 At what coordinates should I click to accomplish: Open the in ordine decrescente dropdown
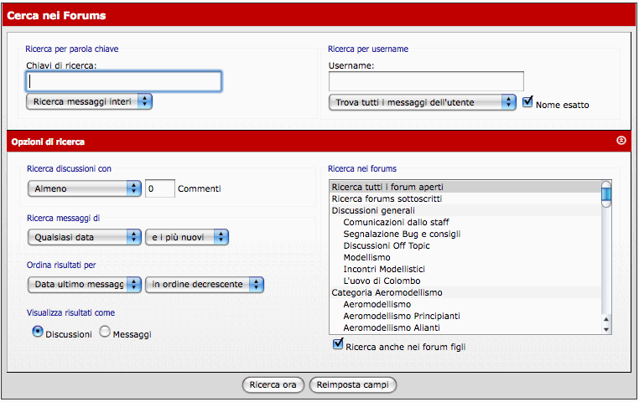click(205, 285)
